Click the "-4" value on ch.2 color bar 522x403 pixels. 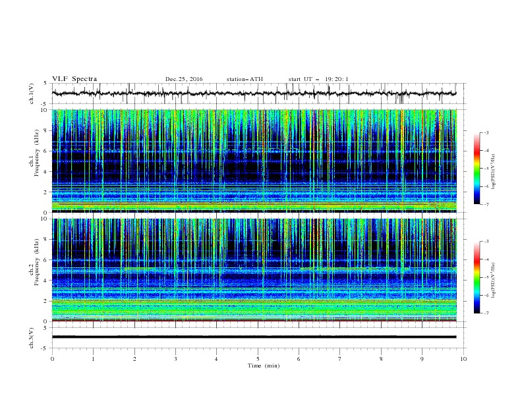tap(486, 259)
